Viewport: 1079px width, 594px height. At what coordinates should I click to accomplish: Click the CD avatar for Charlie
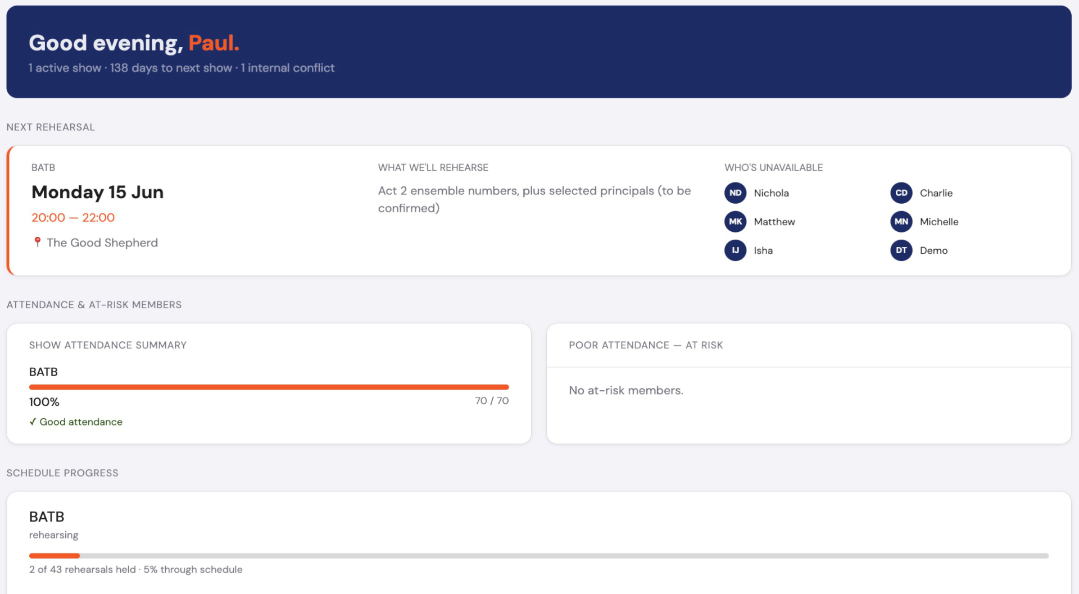(901, 193)
